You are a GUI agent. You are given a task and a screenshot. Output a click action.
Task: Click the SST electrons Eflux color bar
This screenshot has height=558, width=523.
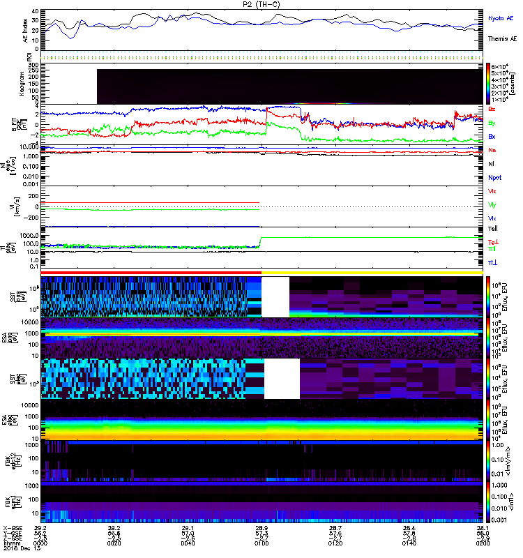click(x=488, y=379)
